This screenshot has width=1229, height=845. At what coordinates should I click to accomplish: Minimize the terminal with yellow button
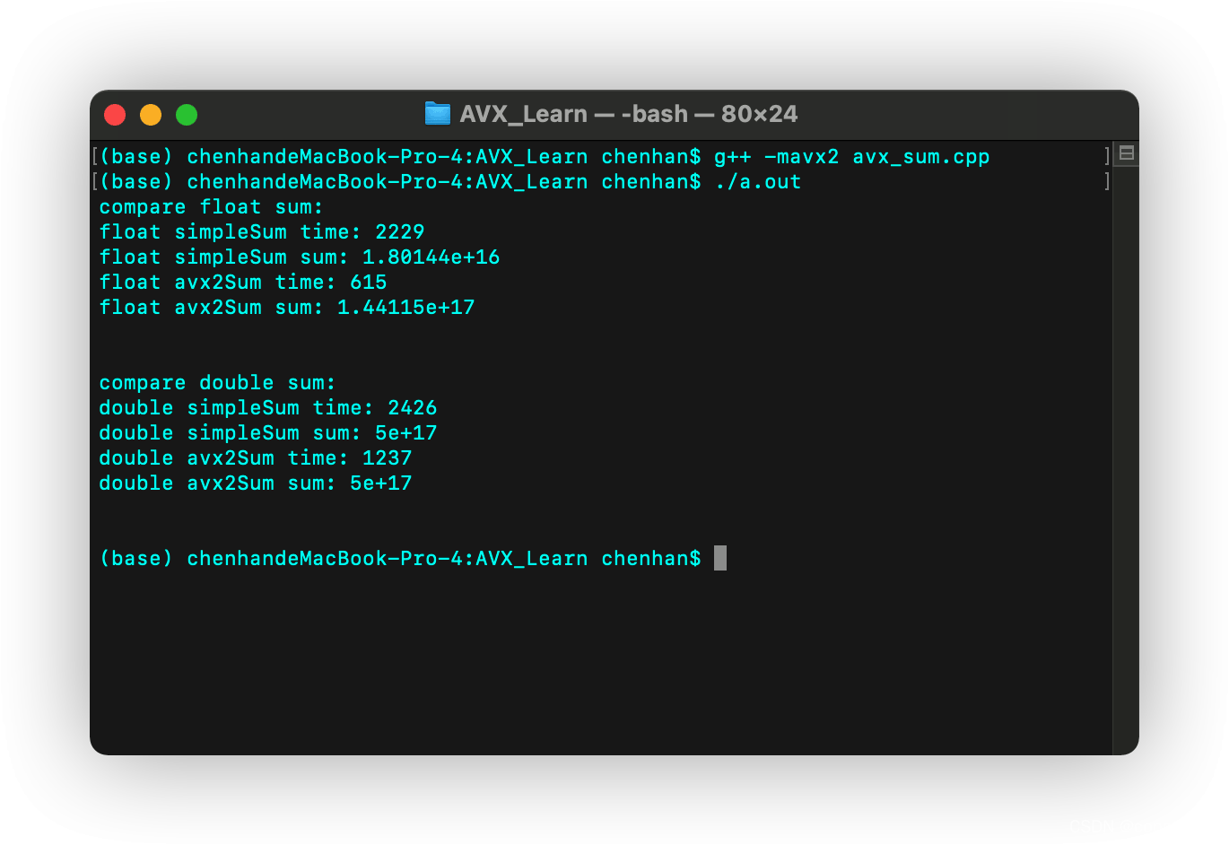point(151,115)
